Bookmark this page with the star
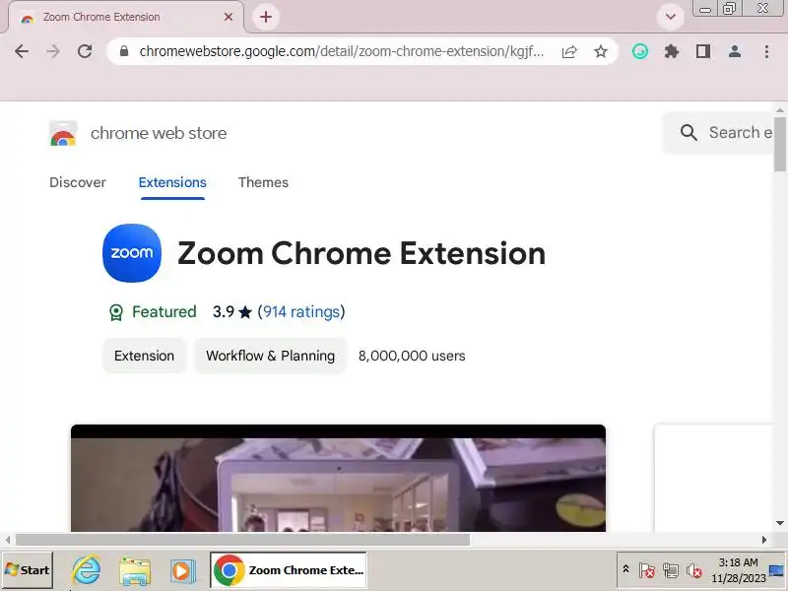 click(601, 51)
